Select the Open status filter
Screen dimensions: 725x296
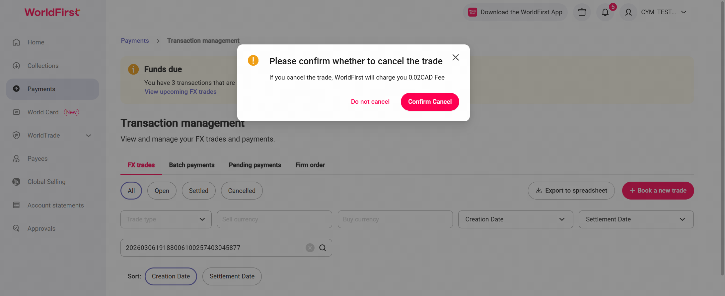click(x=162, y=191)
